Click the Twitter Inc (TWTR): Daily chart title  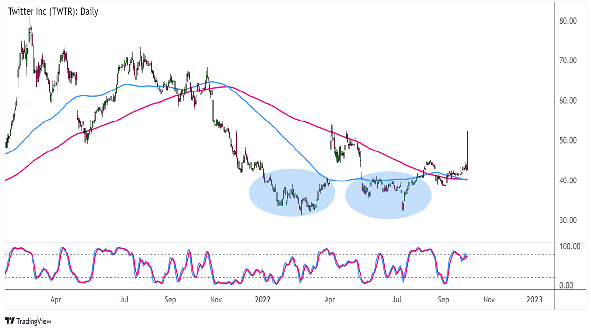point(53,12)
